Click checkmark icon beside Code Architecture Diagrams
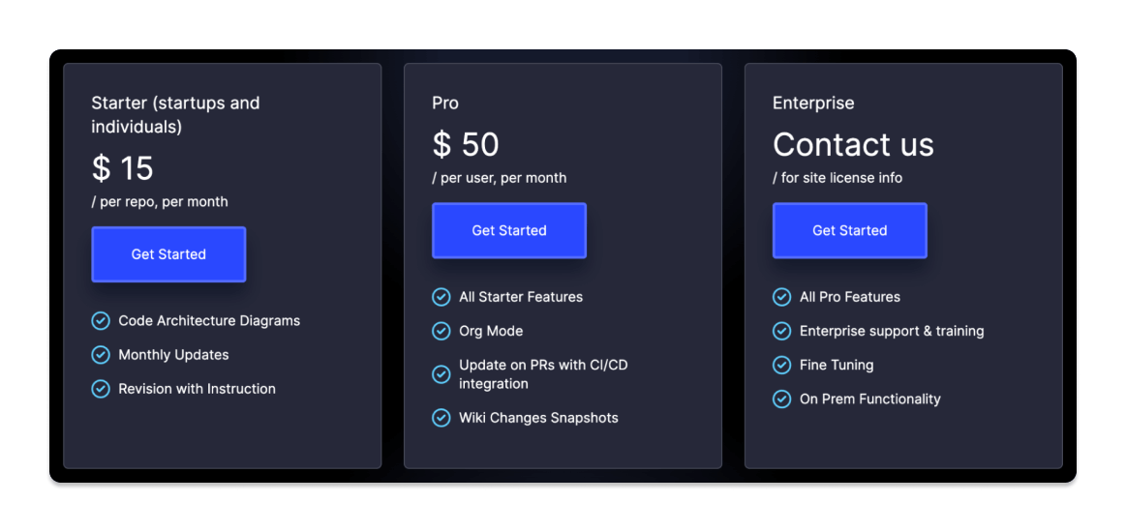1126x532 pixels. 101,320
